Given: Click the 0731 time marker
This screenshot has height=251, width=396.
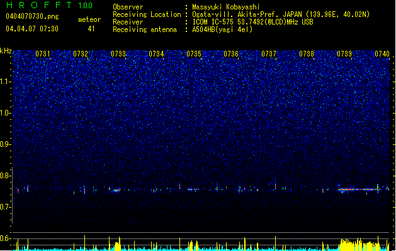Looking at the screenshot, I should (43, 54).
